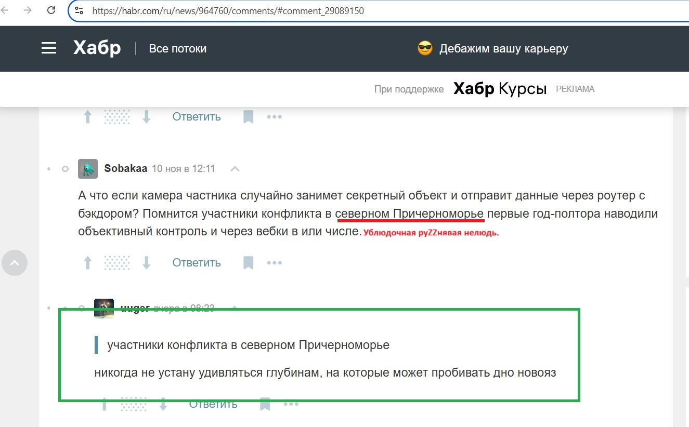Select the browser address bar URL
The width and height of the screenshot is (689, 427).
coord(227,10)
